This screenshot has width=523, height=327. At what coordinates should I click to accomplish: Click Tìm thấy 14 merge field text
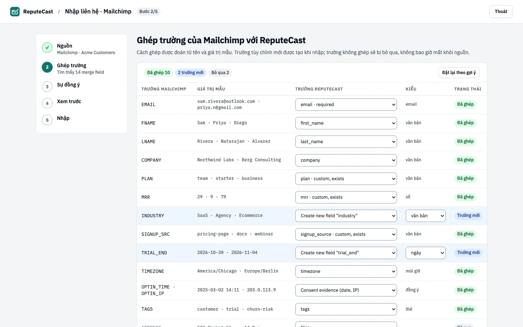(81, 72)
